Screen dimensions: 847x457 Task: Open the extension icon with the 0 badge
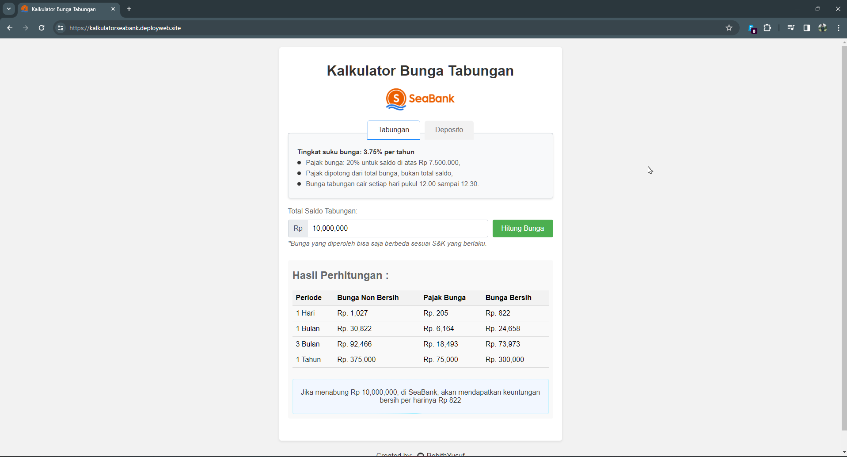pos(752,28)
